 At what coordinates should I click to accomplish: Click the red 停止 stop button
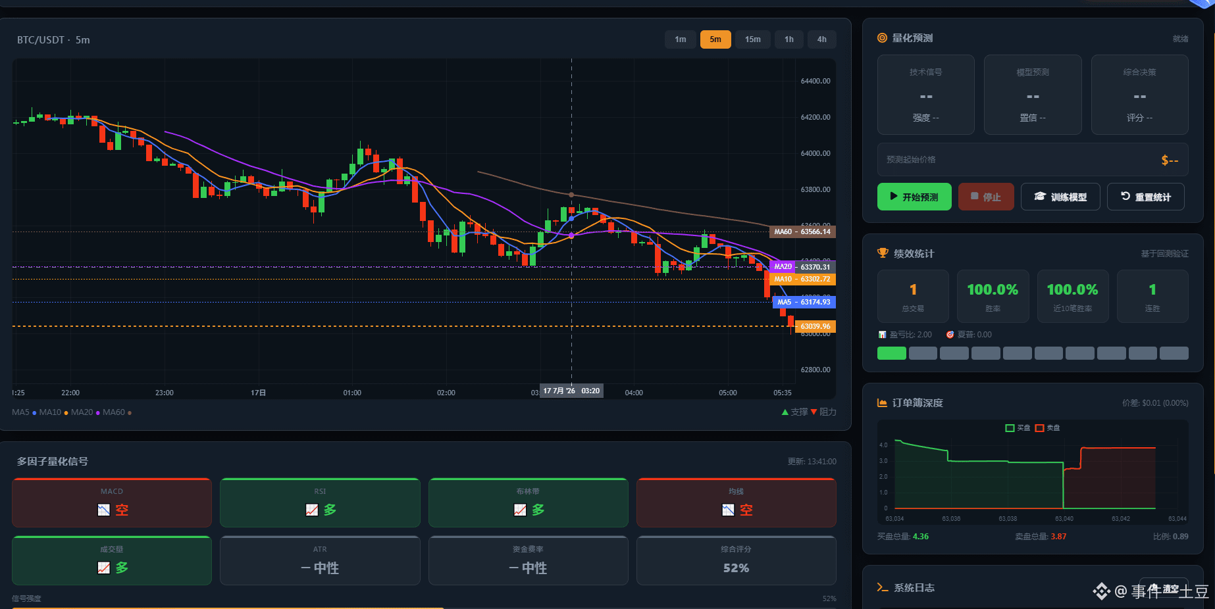coord(986,197)
